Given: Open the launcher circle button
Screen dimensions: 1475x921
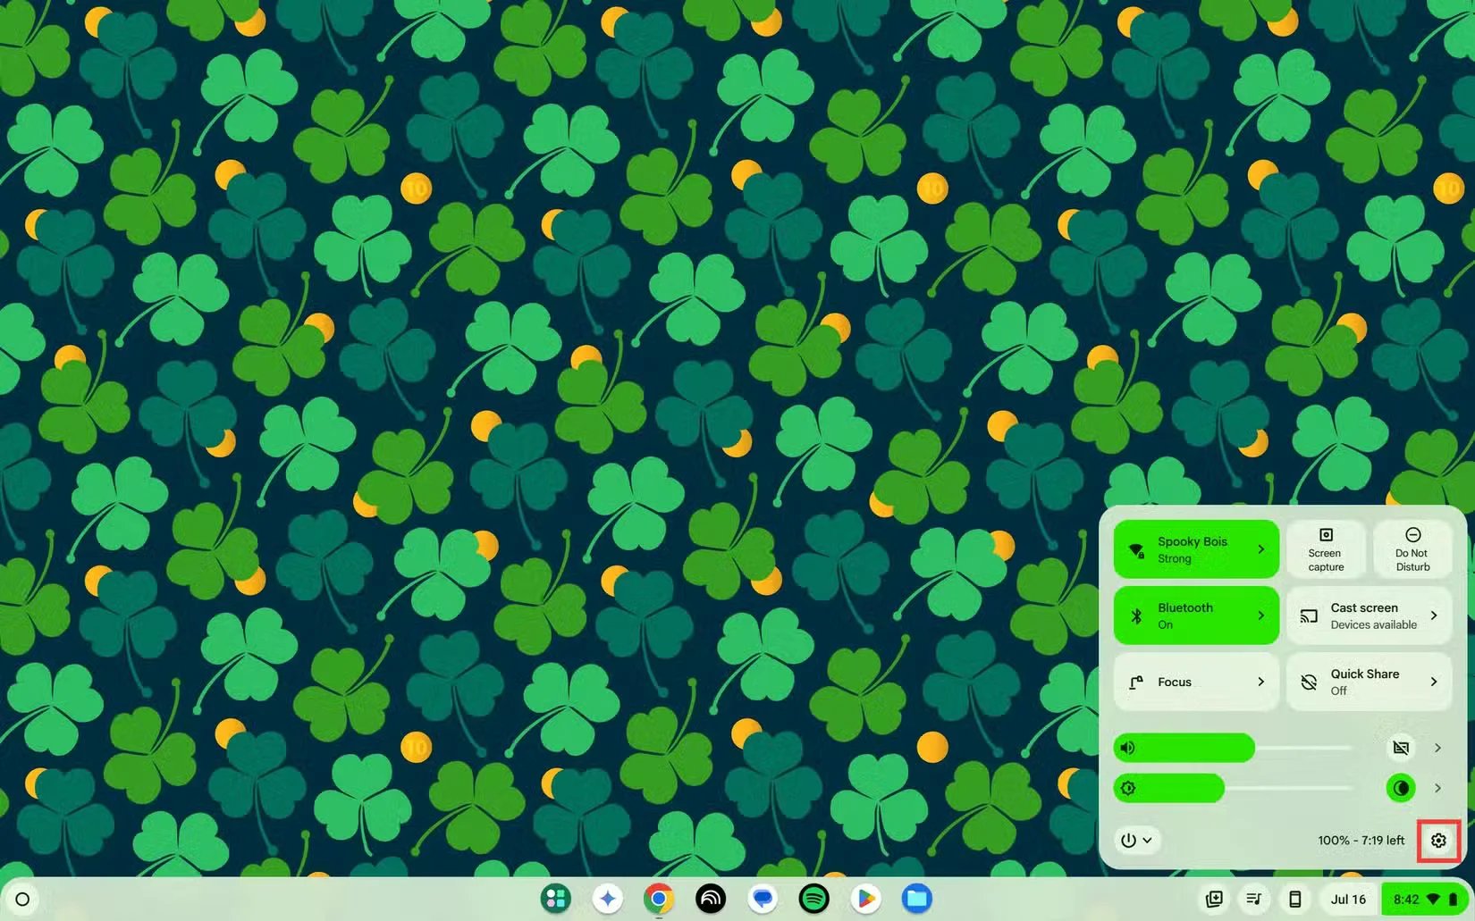Looking at the screenshot, I should [23, 900].
